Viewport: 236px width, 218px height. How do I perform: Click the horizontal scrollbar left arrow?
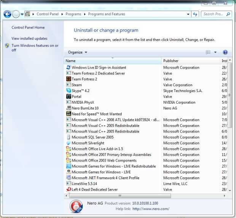pyautogui.click(x=66, y=196)
